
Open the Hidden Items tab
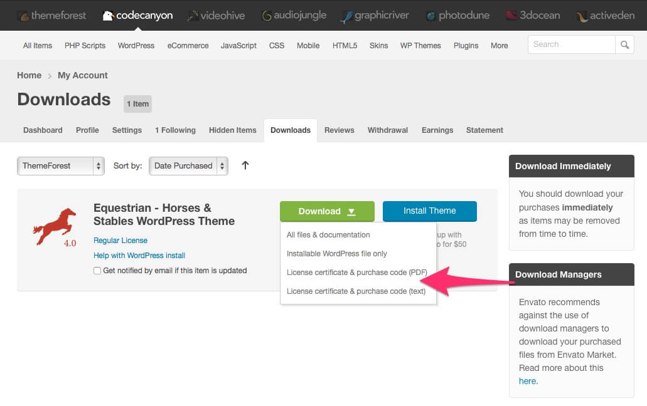[x=233, y=130]
